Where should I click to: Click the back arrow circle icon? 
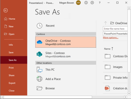coord(6,10)
